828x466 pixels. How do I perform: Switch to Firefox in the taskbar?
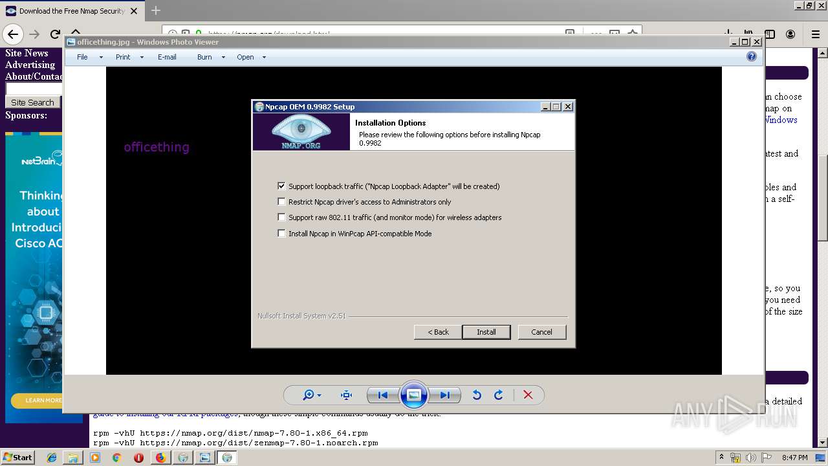pos(160,458)
